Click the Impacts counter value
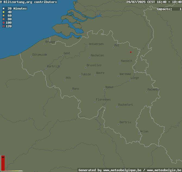The image size is (182, 172). [180, 9]
